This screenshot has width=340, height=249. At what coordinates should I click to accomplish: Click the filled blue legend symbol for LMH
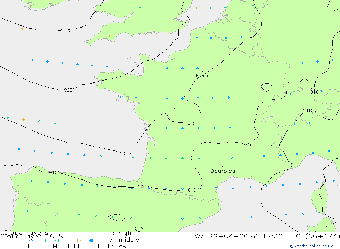91,241
